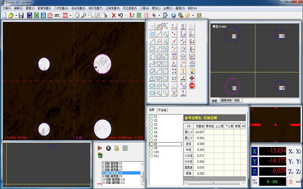Click the four green squares icon
The width and height of the screenshot is (303, 189).
pyautogui.click(x=125, y=148)
